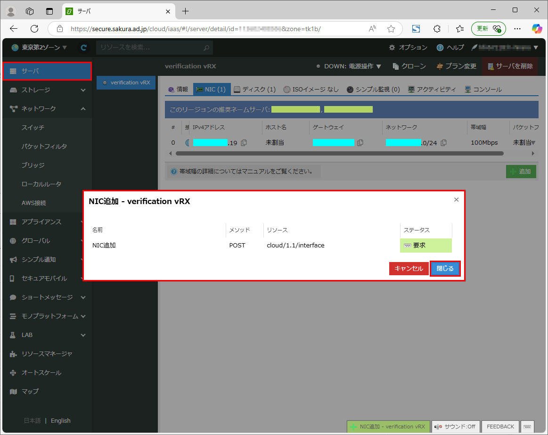
Task: Open a new browser tab
Action: (x=185, y=11)
